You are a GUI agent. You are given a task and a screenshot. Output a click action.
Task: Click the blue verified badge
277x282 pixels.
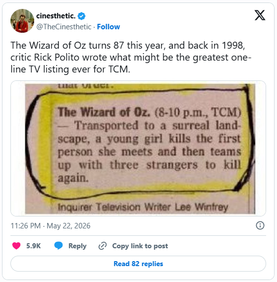pos(81,16)
